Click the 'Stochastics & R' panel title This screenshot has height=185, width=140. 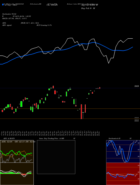coord(115,138)
